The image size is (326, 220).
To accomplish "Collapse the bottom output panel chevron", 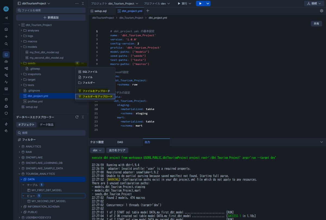I will coord(322,142).
